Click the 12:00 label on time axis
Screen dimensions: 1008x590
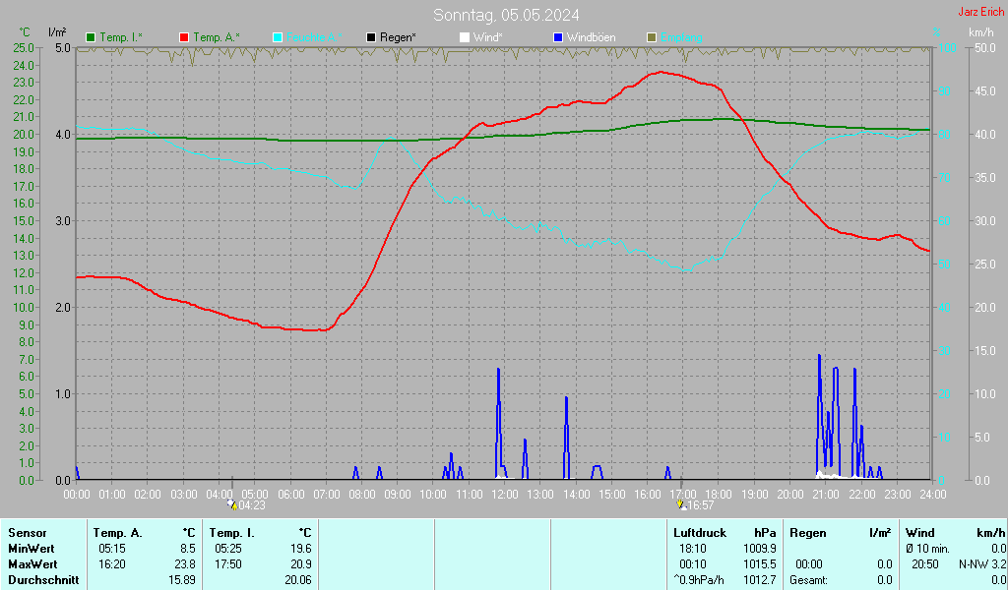504,494
